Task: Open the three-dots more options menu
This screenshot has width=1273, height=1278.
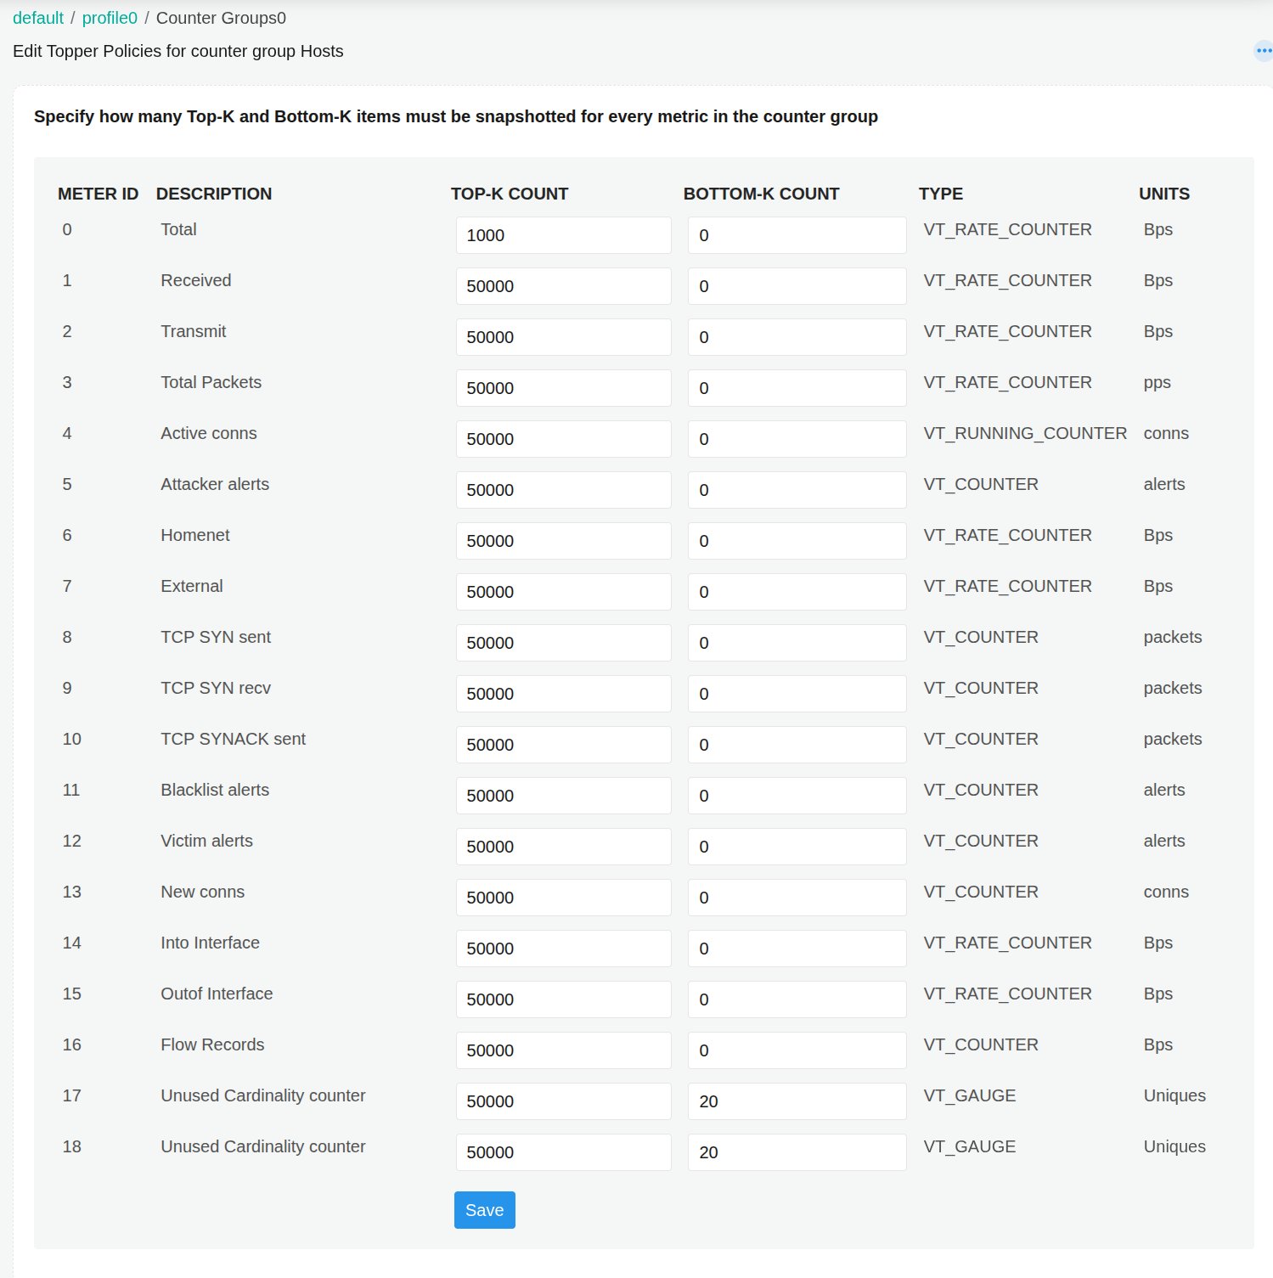Action: pos(1264,51)
